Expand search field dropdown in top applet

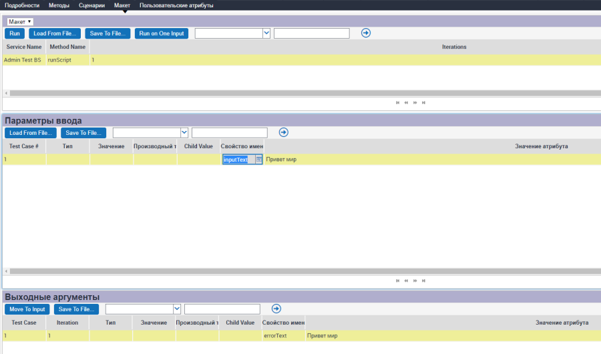(266, 33)
